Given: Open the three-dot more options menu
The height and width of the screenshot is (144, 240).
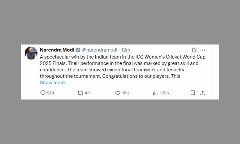Looking at the screenshot, I should [203, 50].
